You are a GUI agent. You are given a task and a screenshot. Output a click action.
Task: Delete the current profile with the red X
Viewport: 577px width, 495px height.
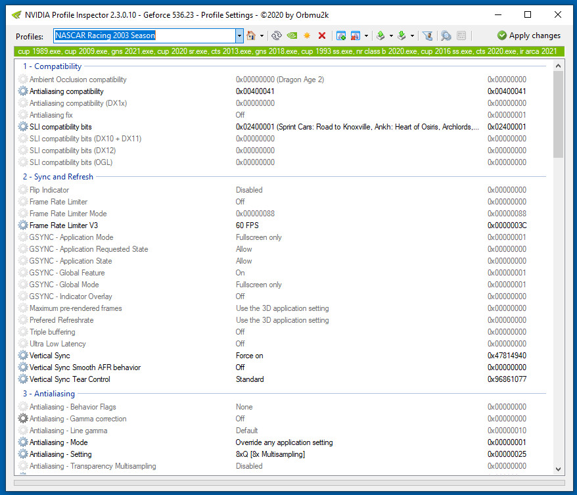322,35
